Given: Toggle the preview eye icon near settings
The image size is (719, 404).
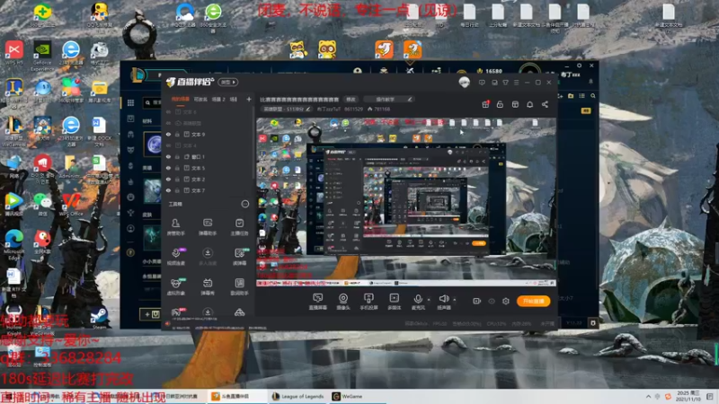Looking at the screenshot, I should tap(492, 301).
